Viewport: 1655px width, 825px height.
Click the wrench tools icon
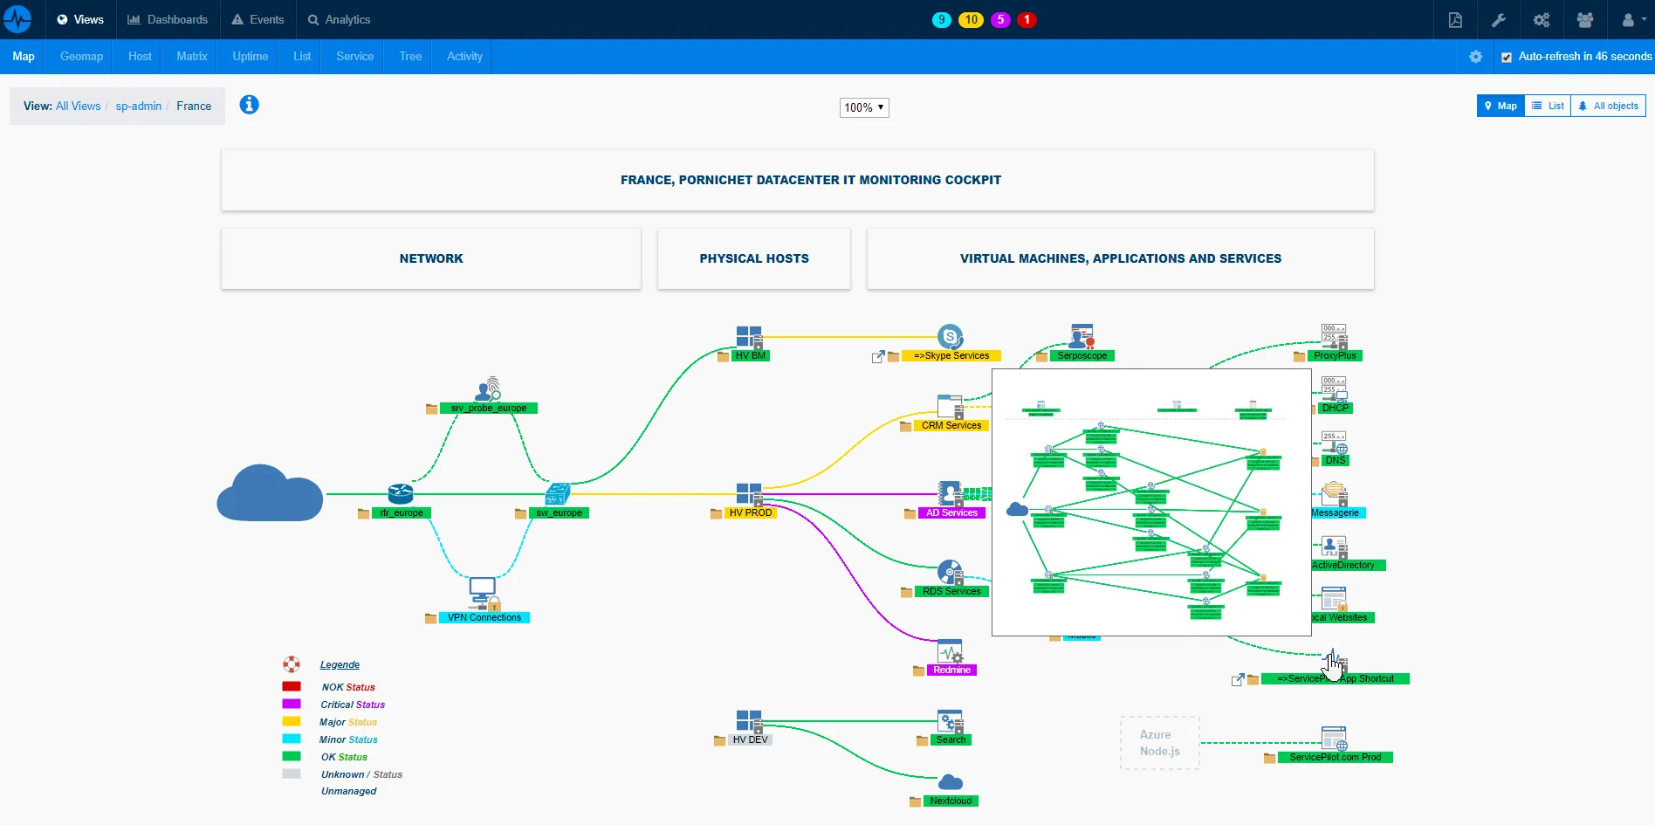point(1499,19)
